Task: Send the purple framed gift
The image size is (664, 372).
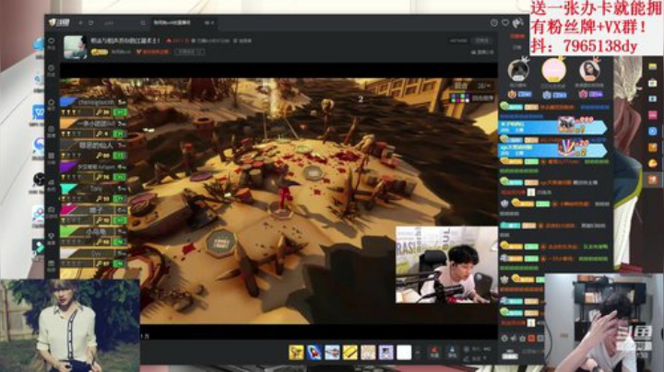Action: pos(385,352)
